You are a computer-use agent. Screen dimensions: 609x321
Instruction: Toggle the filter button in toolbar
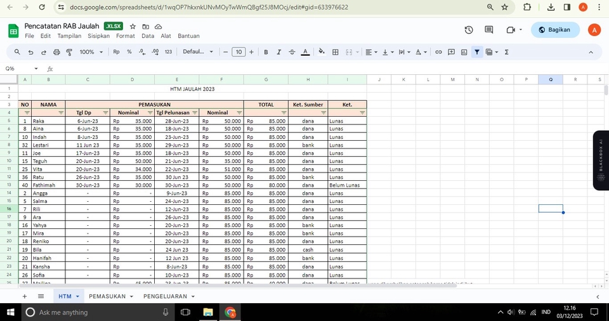coord(477,52)
